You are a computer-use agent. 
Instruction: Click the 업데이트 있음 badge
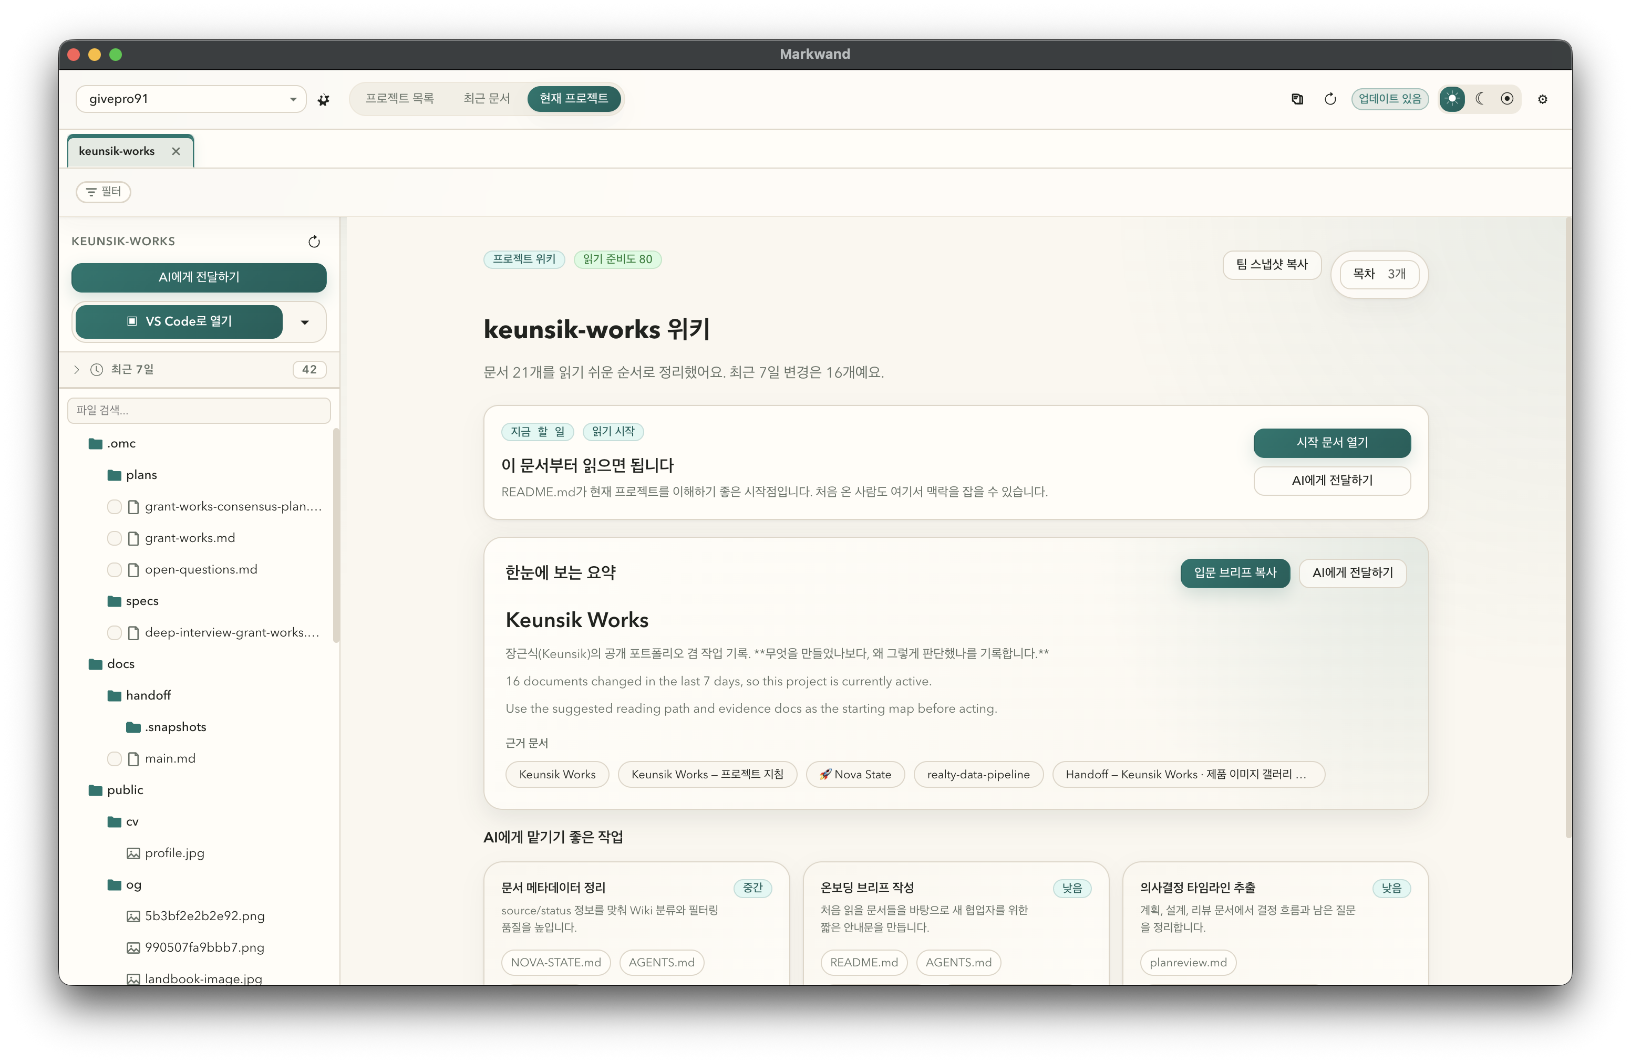[x=1390, y=99]
